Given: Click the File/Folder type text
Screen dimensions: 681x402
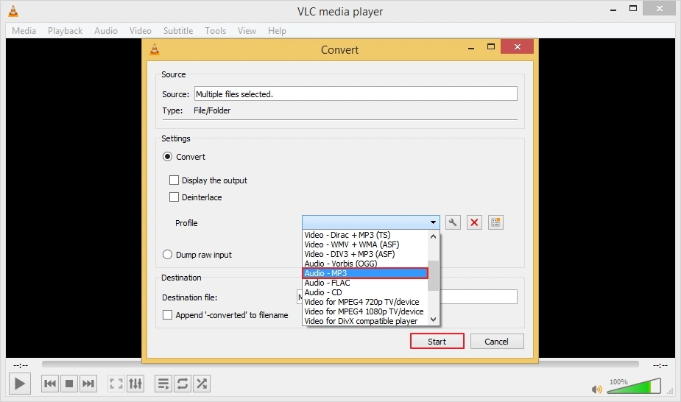Looking at the screenshot, I should coord(212,110).
